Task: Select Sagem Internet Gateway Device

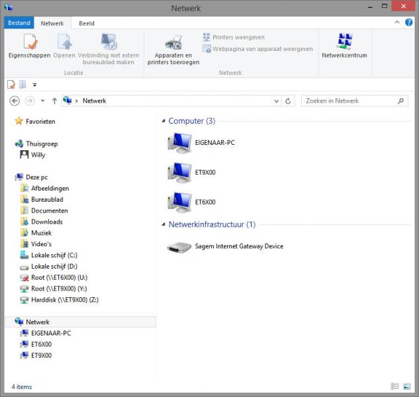Action: click(x=179, y=246)
